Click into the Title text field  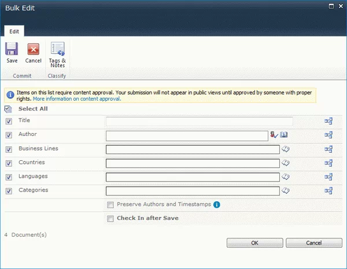click(x=200, y=121)
